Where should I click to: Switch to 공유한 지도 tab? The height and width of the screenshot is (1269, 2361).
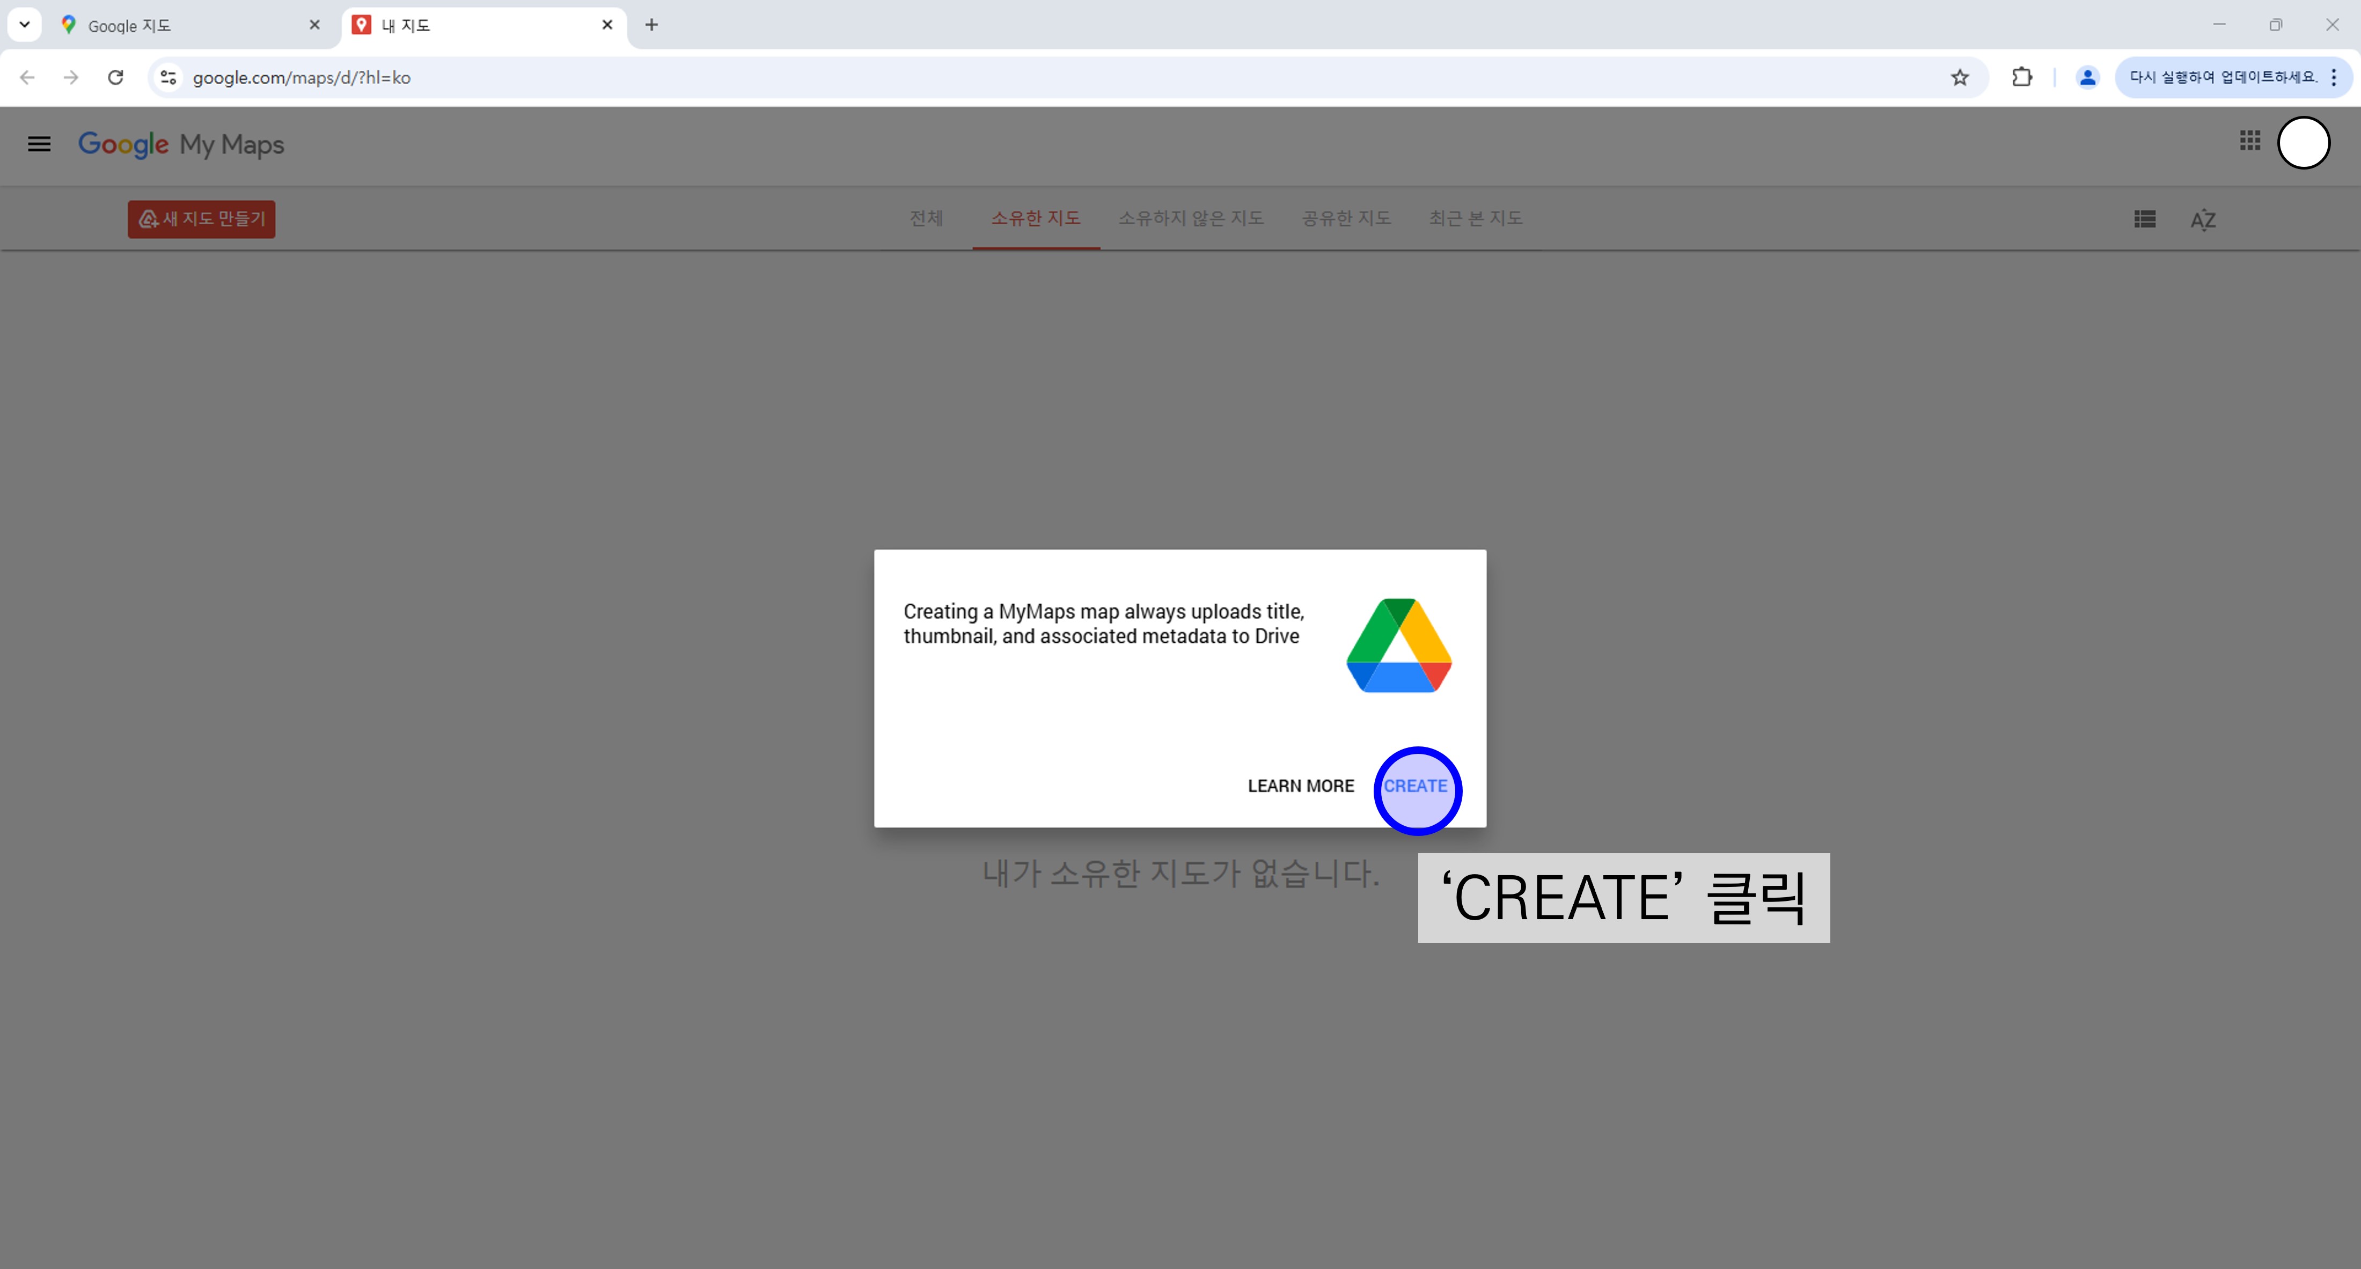click(1346, 218)
